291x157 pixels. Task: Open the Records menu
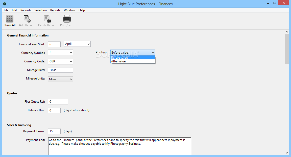coord(26,10)
